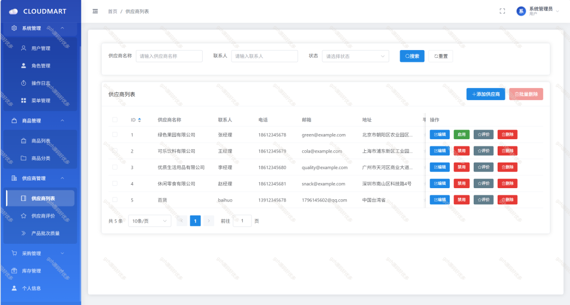
Task: Open 角色管理 in the sidebar
Action: tap(40, 66)
